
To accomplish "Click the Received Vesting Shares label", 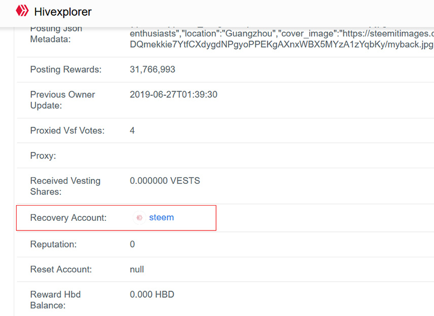I will pyautogui.click(x=65, y=186).
